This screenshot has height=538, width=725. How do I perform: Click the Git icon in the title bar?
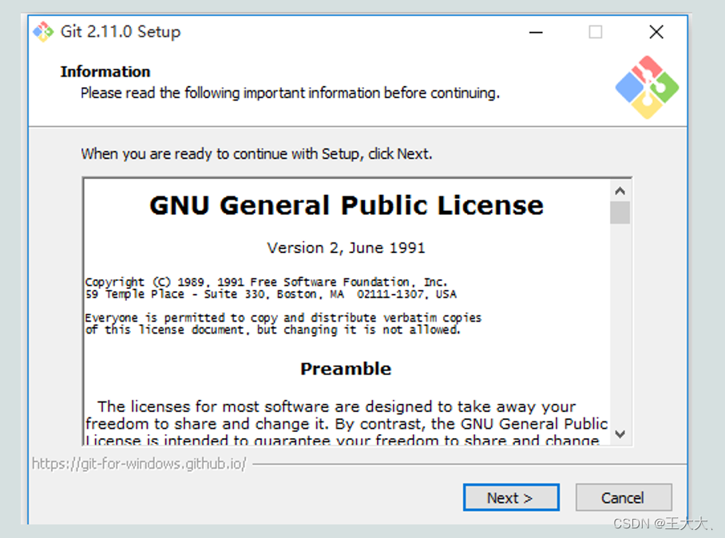43,31
